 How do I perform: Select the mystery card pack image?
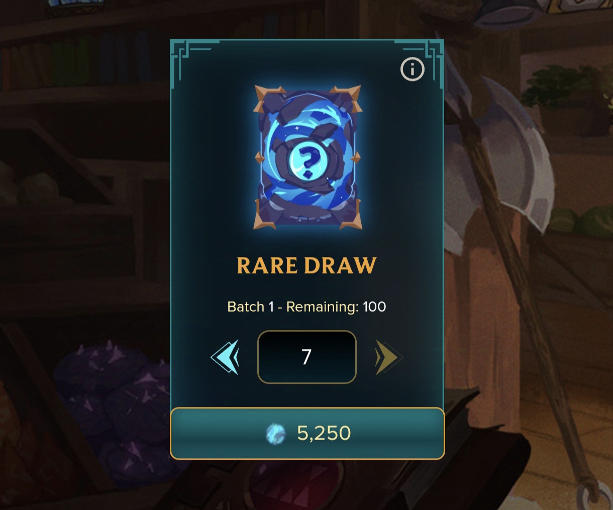(307, 157)
